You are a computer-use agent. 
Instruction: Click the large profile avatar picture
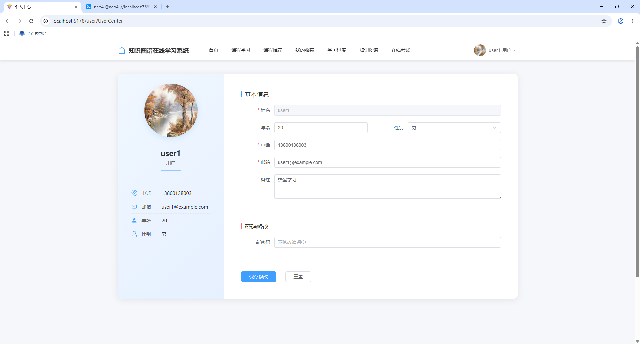point(171,110)
